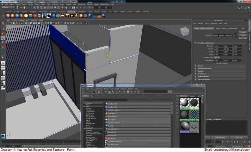Click output connections icon in Hypershade toolbar
This screenshot has height=152, width=251.
click(124, 92)
